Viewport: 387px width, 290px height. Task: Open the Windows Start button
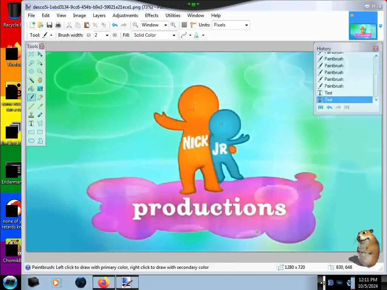coord(10,282)
